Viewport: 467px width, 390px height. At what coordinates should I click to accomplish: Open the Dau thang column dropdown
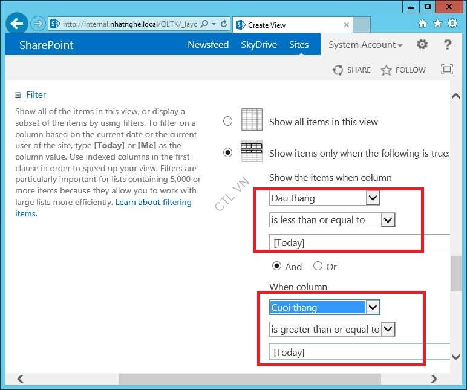pos(373,198)
